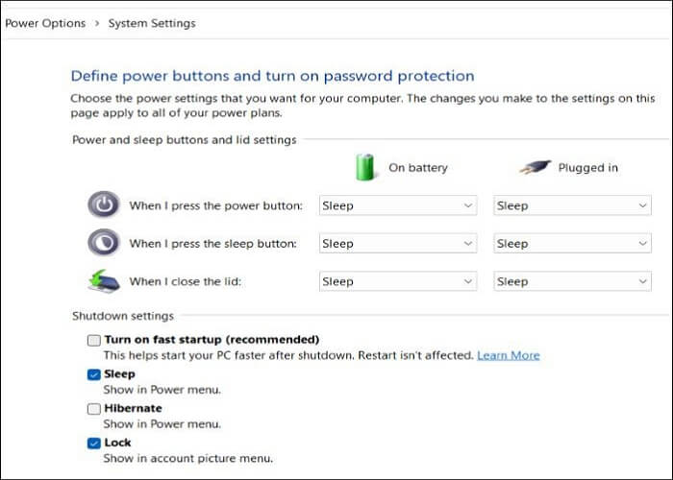The width and height of the screenshot is (673, 480).
Task: Click the power button icon
Action: [103, 204]
